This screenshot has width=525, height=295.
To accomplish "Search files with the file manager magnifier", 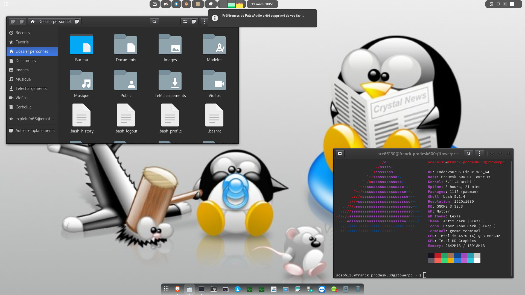I will click(154, 22).
